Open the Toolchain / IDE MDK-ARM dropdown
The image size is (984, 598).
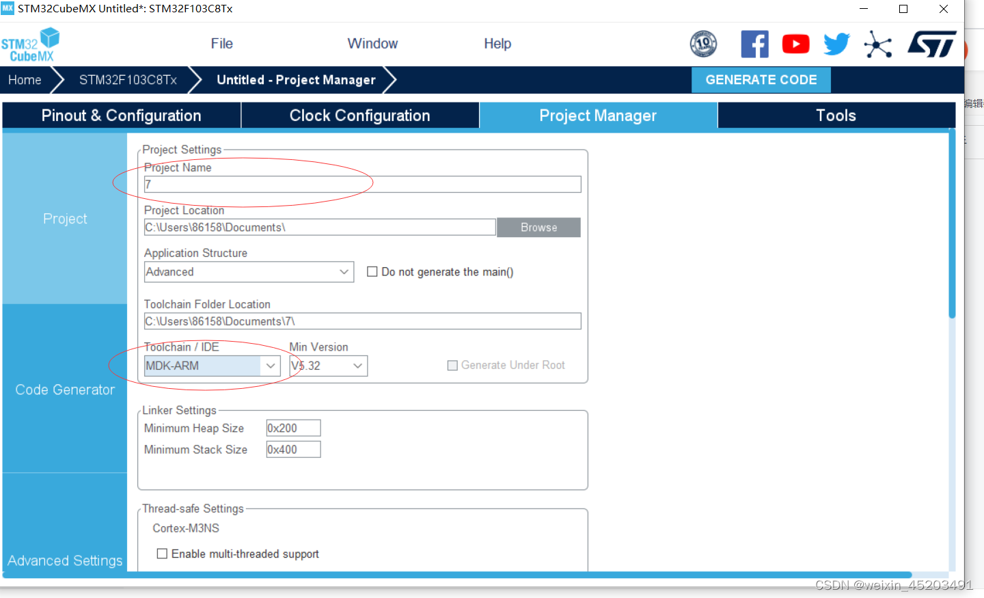pyautogui.click(x=212, y=366)
